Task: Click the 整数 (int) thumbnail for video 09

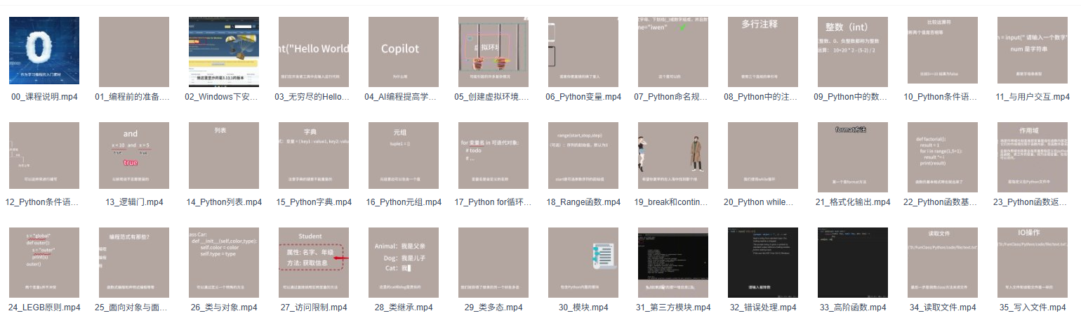Action: [853, 52]
